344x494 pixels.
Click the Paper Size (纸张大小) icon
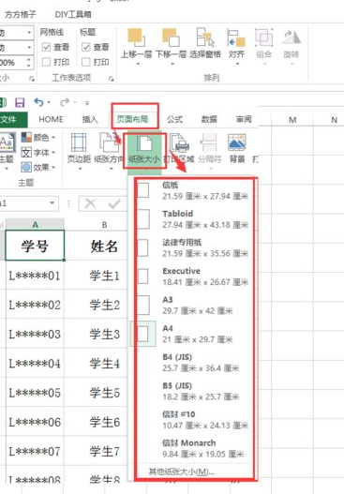point(144,142)
